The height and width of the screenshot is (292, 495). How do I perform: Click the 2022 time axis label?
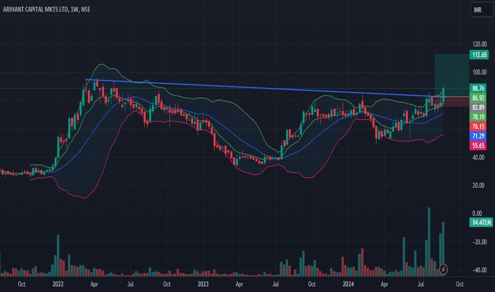[58, 284]
